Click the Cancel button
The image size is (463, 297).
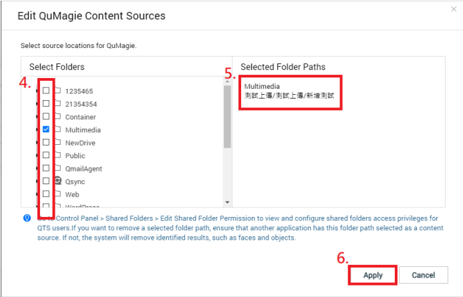pyautogui.click(x=424, y=275)
